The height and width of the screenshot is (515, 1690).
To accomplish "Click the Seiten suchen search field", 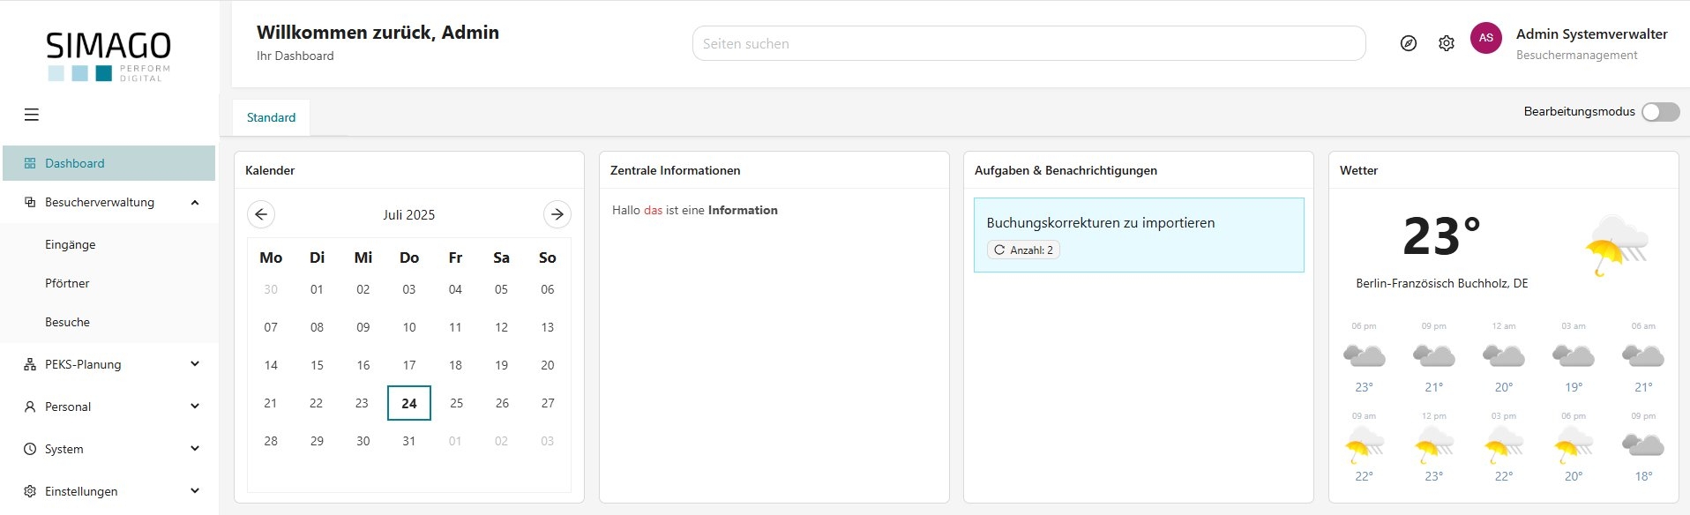I will 1028,43.
